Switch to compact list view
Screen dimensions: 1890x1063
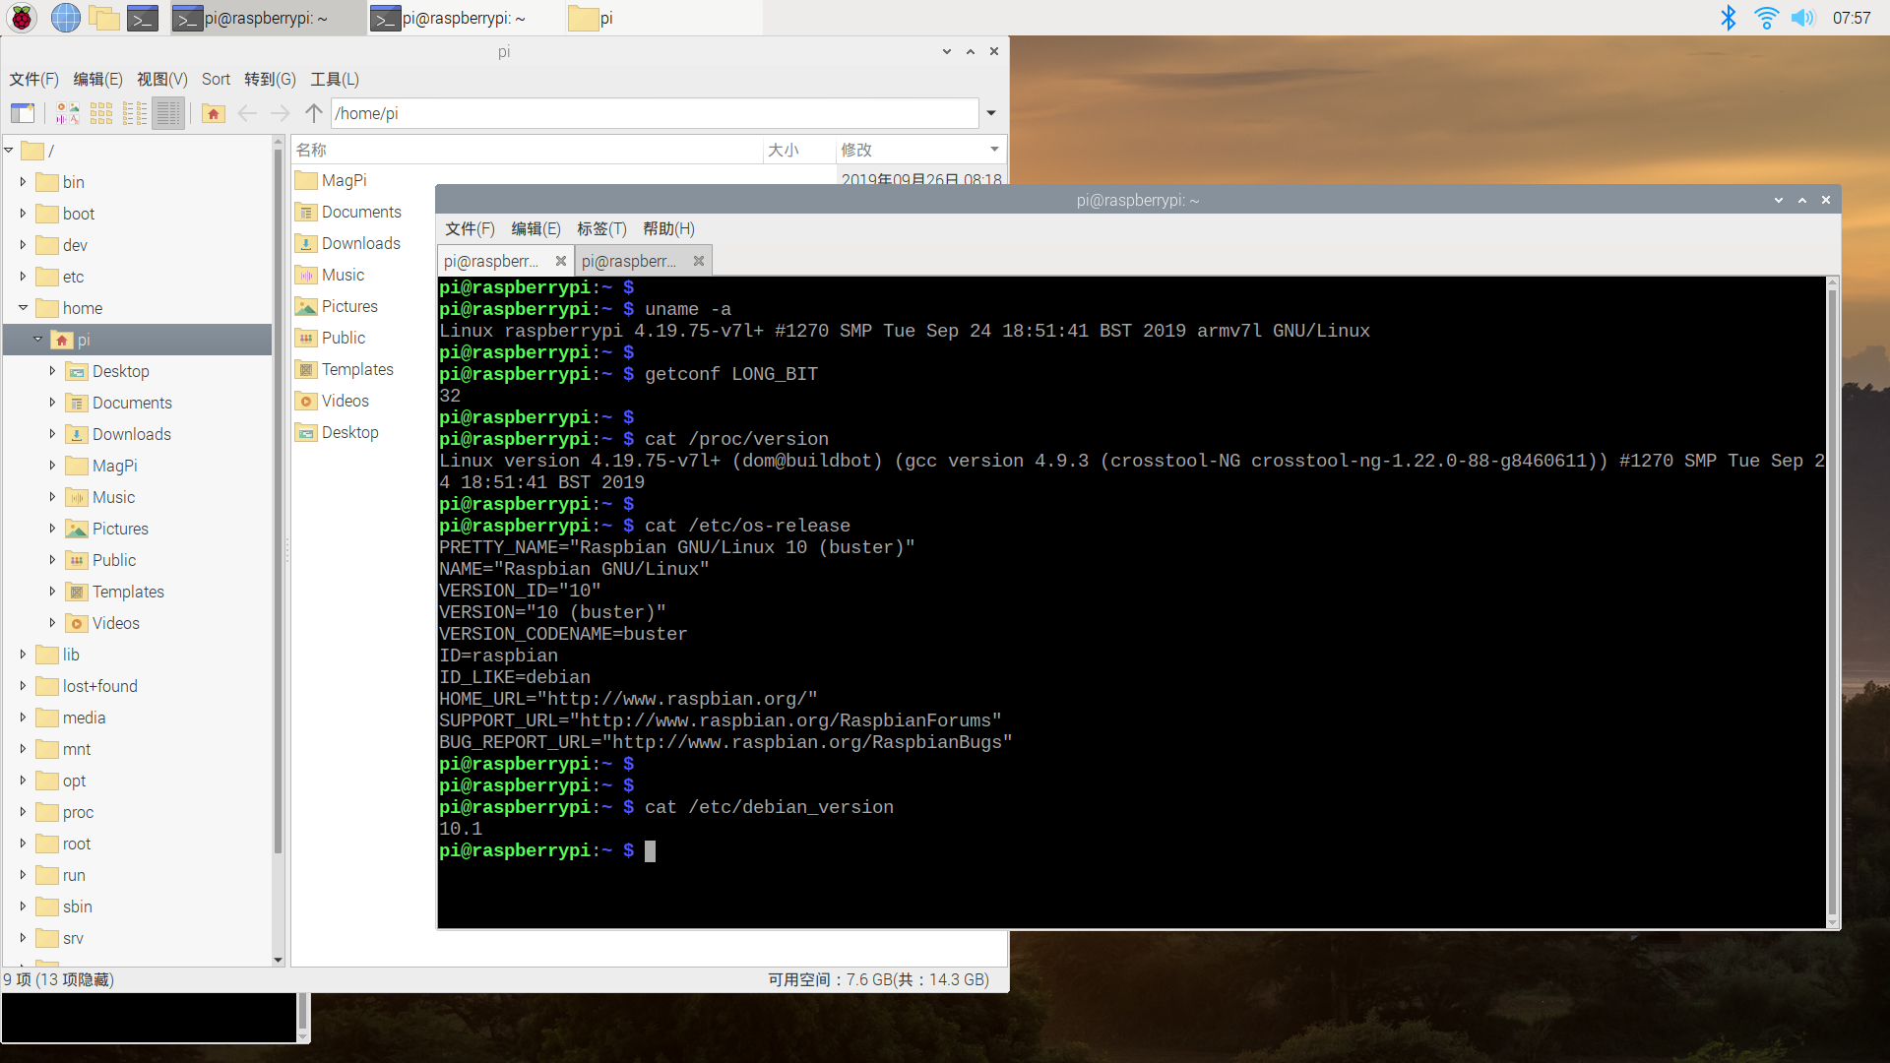click(135, 113)
